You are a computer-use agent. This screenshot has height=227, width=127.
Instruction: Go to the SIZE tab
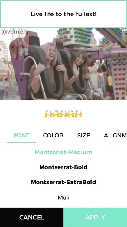pyautogui.click(x=83, y=135)
